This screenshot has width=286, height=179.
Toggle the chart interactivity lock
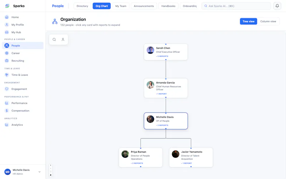(51, 175)
